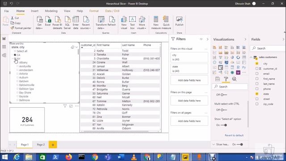The width and height of the screenshot is (286, 161).
Task: Open Firefox from the taskbar
Action: [x=69, y=157]
